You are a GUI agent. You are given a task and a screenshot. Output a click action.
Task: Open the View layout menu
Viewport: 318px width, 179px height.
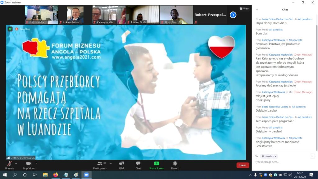click(x=244, y=9)
